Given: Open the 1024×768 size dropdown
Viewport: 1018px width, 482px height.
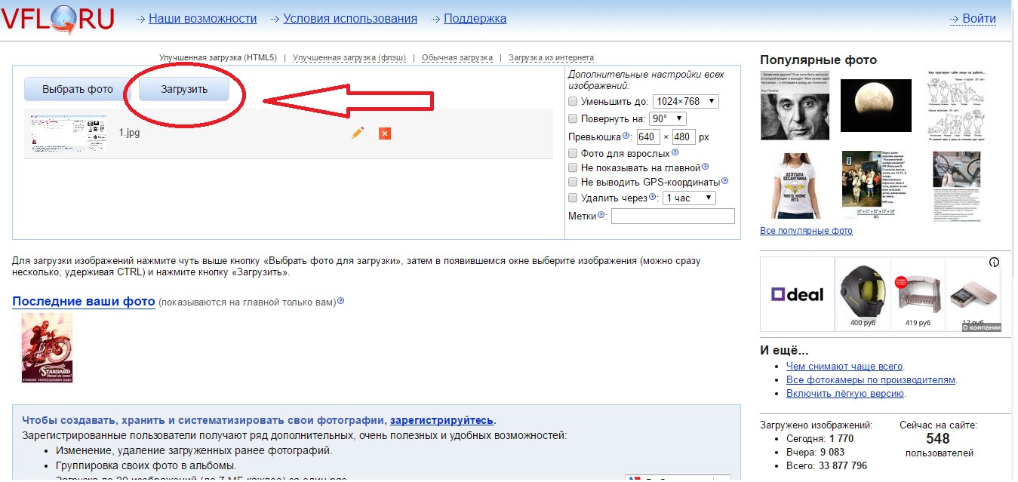Looking at the screenshot, I should (686, 101).
